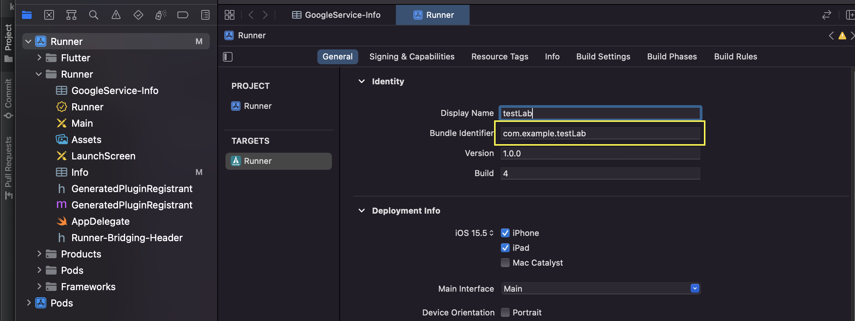Open the Main storyboard file
The image size is (855, 321).
pos(74,123)
